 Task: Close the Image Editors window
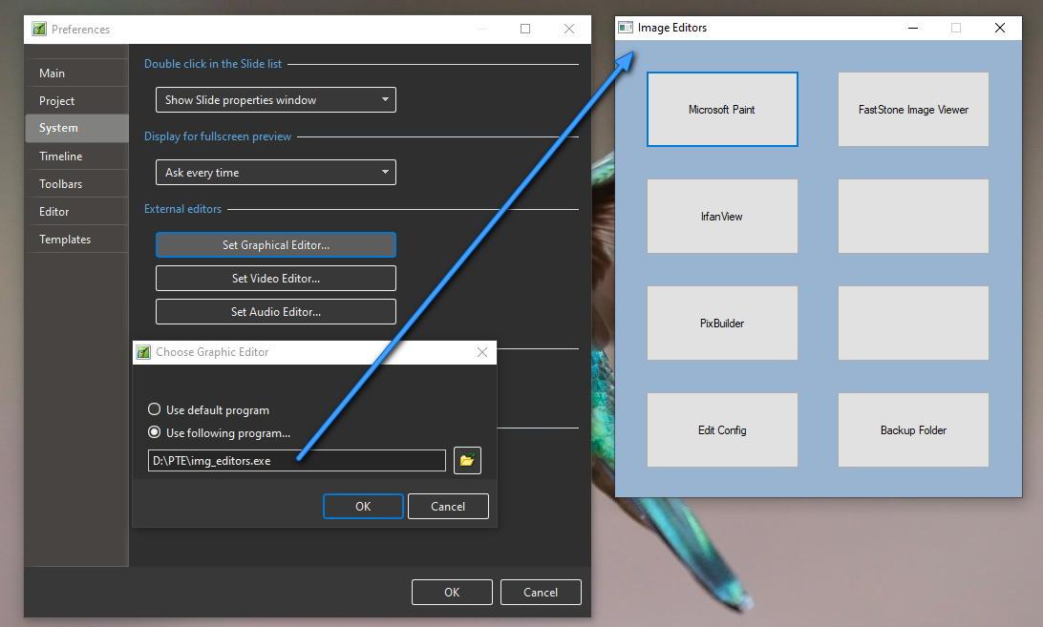click(x=1000, y=28)
